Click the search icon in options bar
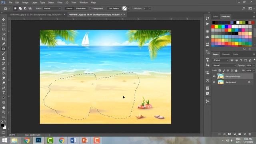 pos(244,8)
